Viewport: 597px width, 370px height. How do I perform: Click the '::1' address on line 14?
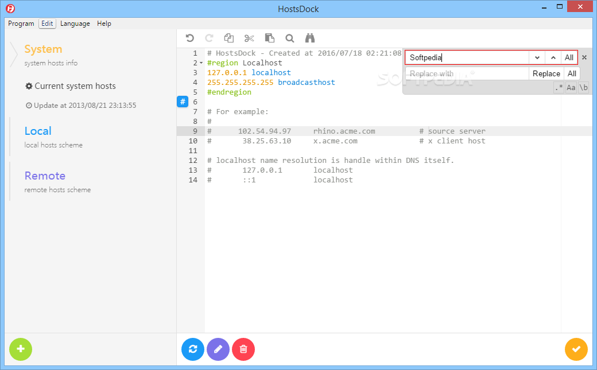click(x=249, y=180)
